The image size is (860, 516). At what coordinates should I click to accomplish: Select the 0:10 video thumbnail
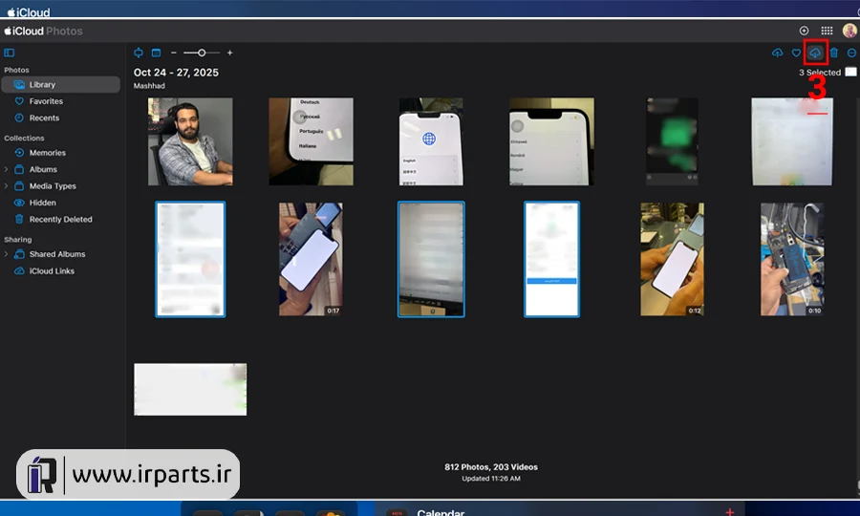(x=792, y=259)
